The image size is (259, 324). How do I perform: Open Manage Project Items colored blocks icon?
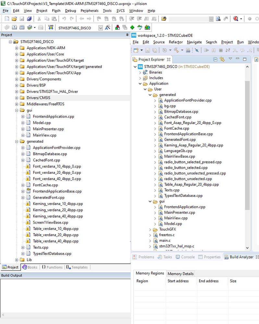117,27
